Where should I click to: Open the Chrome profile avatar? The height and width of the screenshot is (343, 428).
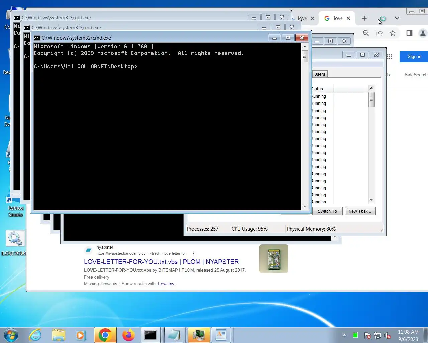[423, 33]
